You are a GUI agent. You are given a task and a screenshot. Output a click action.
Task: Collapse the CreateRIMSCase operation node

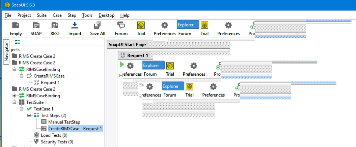coord(22,76)
